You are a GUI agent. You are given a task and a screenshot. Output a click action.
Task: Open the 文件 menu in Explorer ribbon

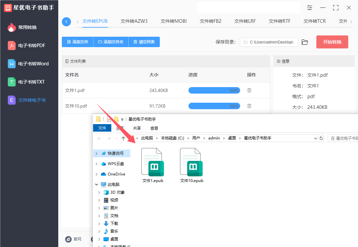click(102, 128)
